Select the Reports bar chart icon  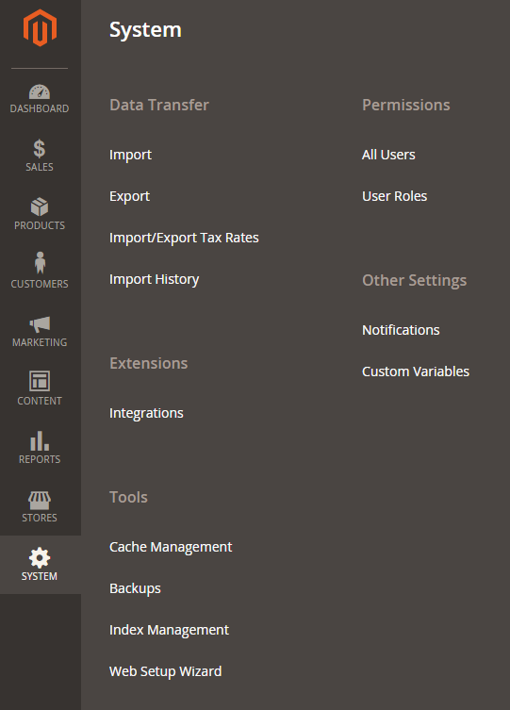40,440
